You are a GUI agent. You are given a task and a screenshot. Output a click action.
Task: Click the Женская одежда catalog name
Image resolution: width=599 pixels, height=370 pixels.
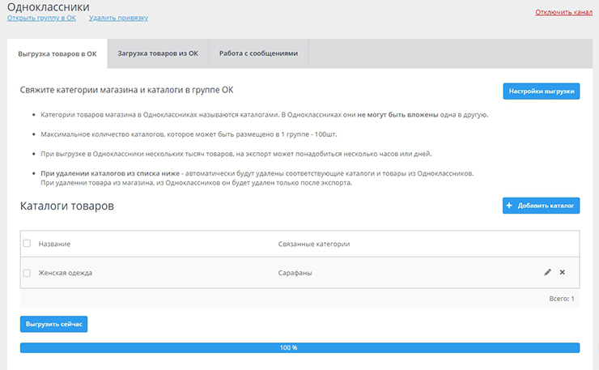[x=66, y=273]
